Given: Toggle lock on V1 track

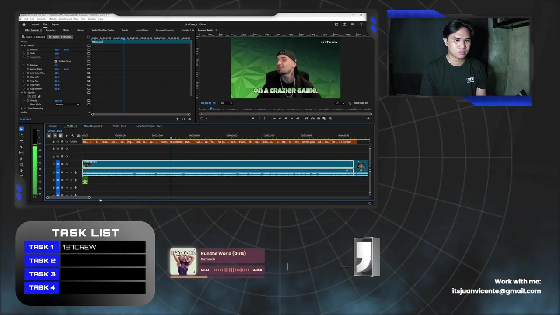Looking at the screenshot, I should tap(53, 164).
